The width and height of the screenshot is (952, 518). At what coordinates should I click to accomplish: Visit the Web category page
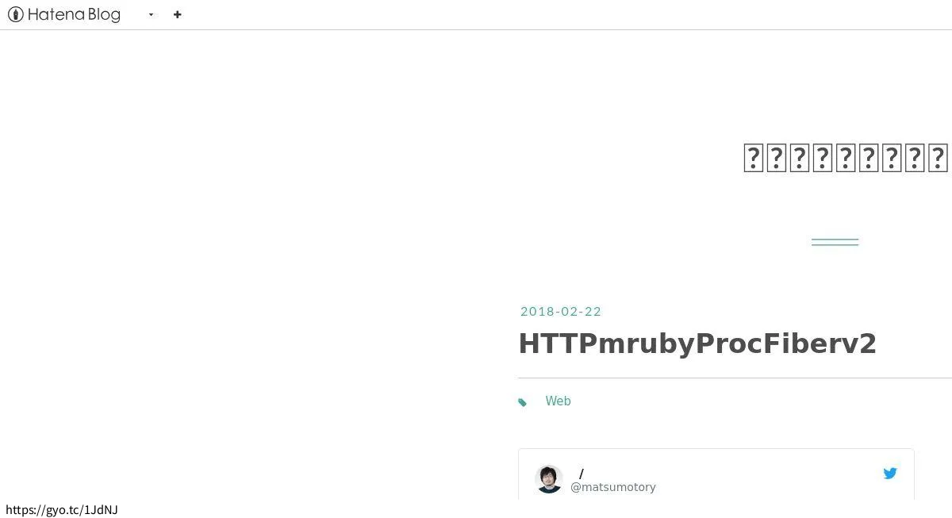point(558,401)
